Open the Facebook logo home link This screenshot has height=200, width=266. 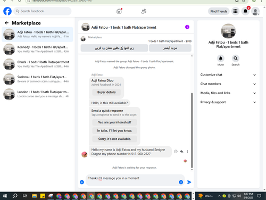tap(7, 11)
